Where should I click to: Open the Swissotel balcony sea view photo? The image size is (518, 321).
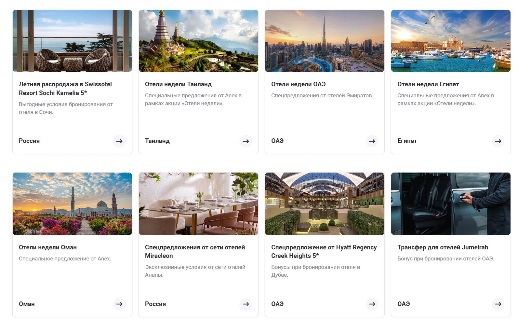[72, 41]
